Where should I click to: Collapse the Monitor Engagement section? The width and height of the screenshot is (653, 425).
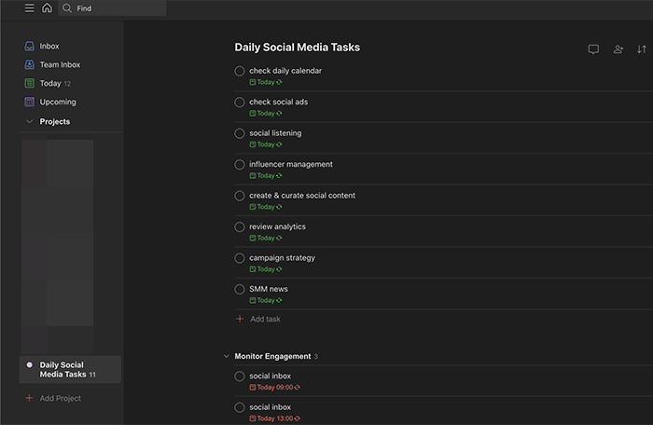[x=226, y=356]
